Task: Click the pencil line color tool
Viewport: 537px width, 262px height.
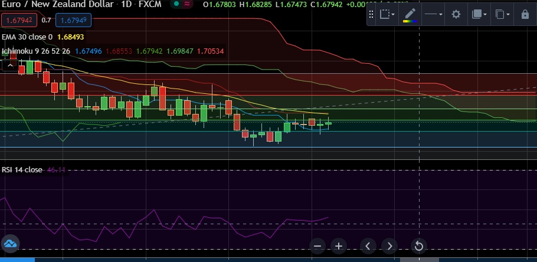Action: [x=409, y=12]
